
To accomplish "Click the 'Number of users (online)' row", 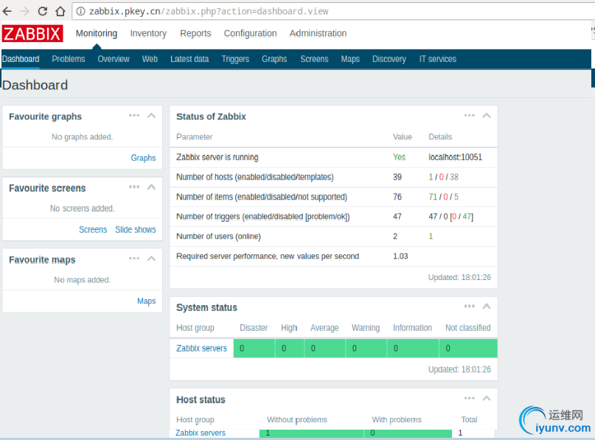I will click(333, 237).
